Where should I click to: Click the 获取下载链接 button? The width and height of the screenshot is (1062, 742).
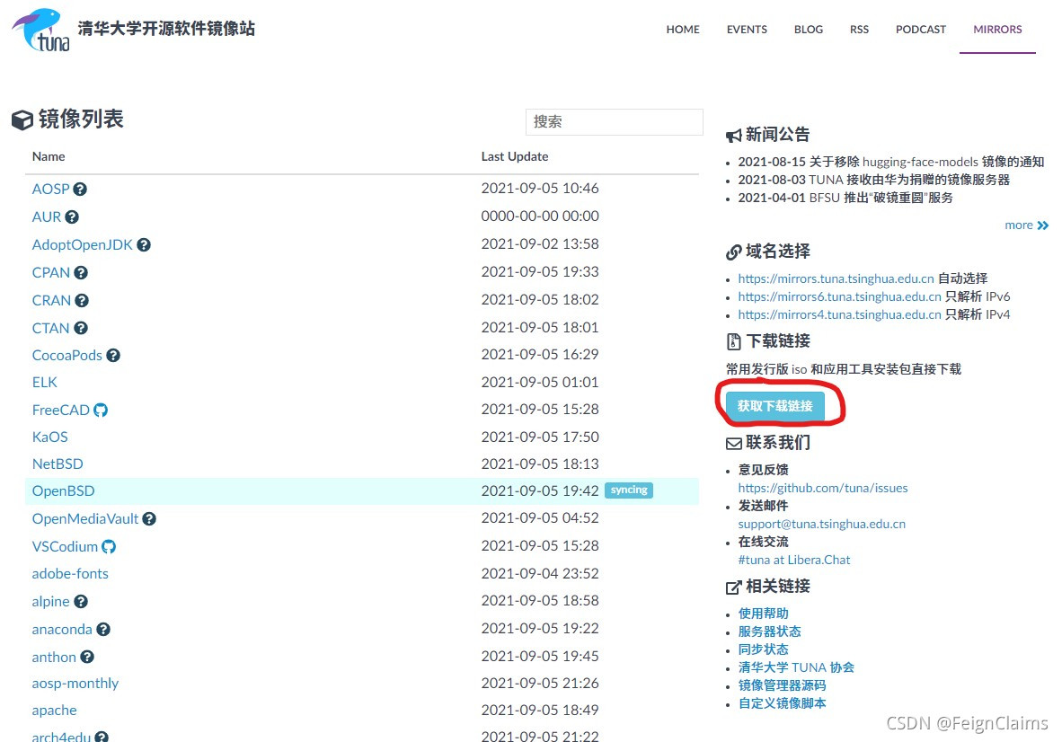click(x=774, y=406)
